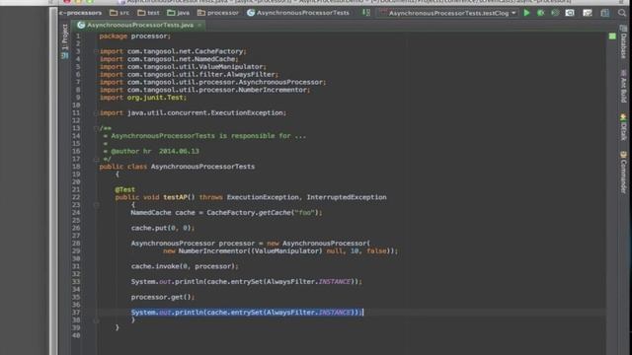Screen dimensions: 632x355
Task: Click AsynchronousProcessorTests class breadcrumb
Action: 298,13
